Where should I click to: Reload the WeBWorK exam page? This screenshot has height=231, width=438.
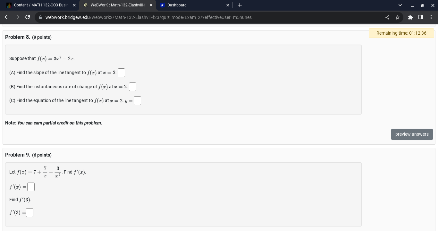28,17
